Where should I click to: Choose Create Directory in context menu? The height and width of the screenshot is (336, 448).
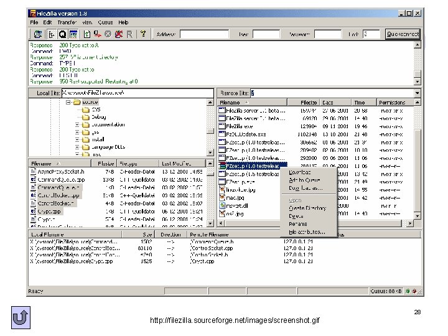(309, 208)
